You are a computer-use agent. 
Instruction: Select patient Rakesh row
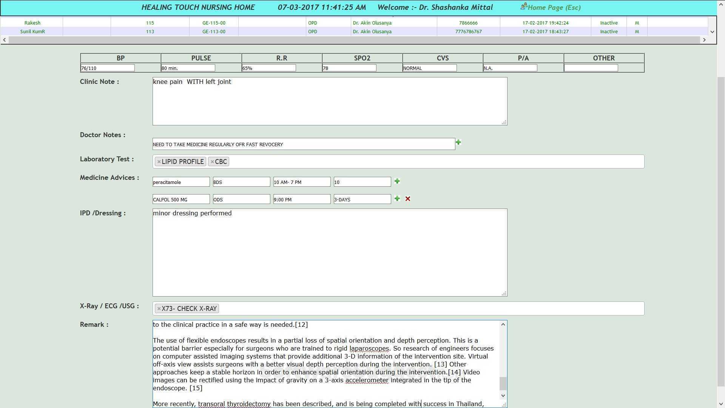coord(32,23)
